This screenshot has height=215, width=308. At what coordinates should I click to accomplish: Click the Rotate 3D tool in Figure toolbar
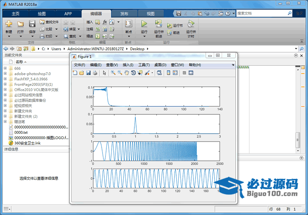[134, 73]
